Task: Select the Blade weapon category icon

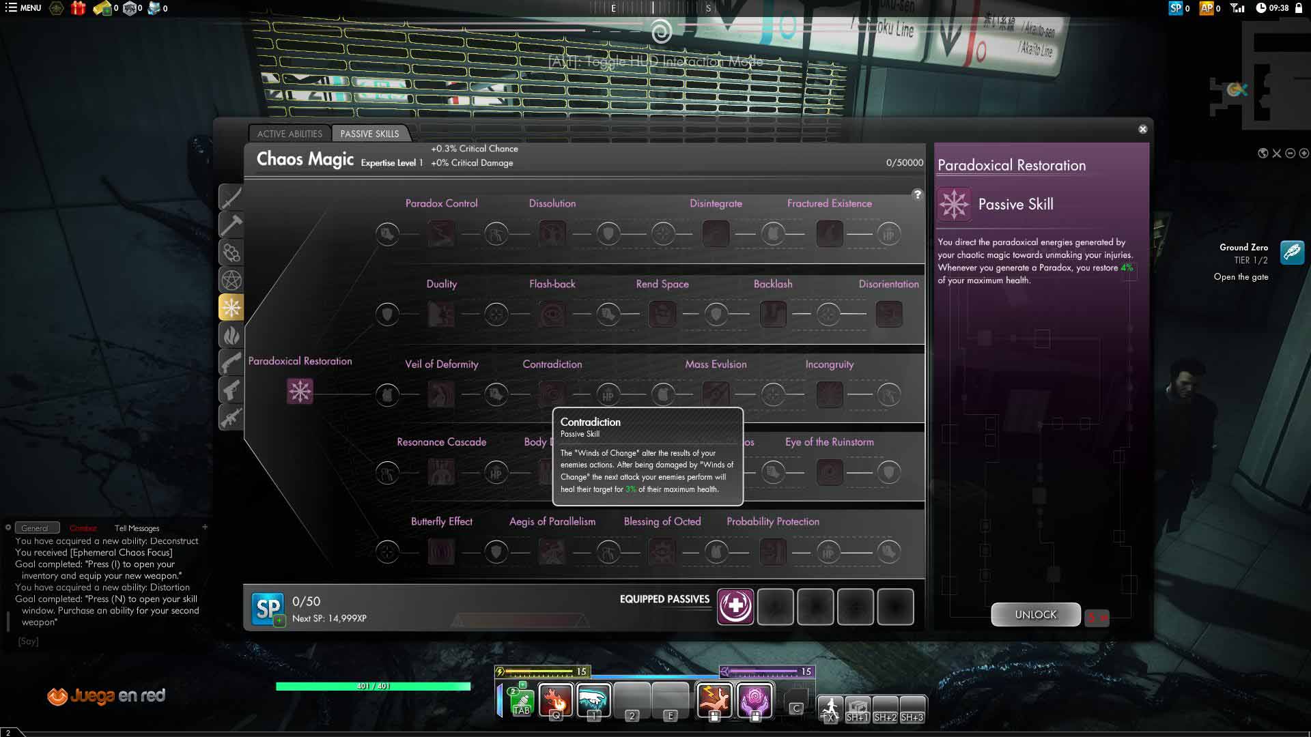Action: pos(231,197)
